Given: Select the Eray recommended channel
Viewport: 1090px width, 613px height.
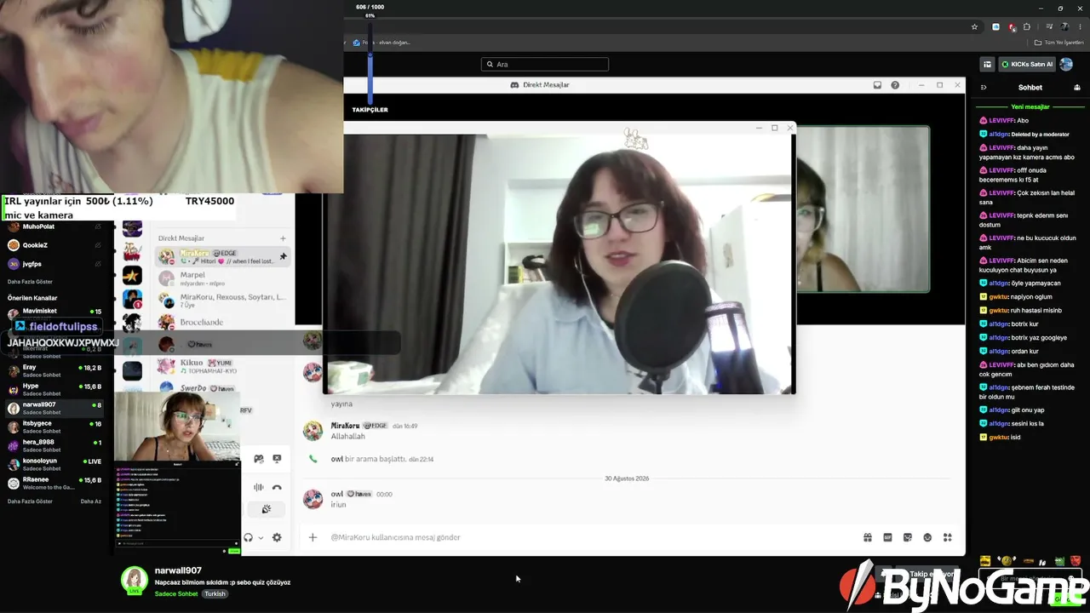Looking at the screenshot, I should (x=56, y=370).
